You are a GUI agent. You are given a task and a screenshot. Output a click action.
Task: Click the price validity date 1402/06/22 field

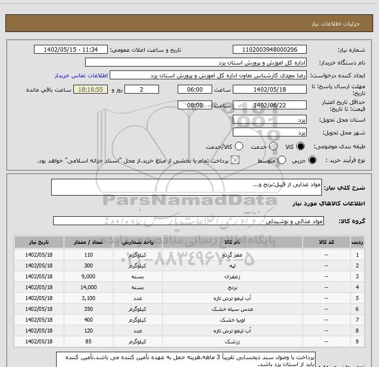click(270, 105)
